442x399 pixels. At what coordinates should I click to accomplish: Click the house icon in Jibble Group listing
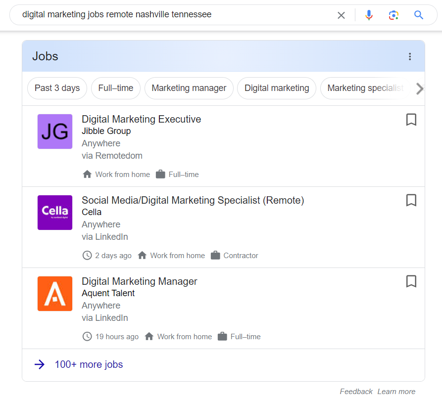click(87, 175)
